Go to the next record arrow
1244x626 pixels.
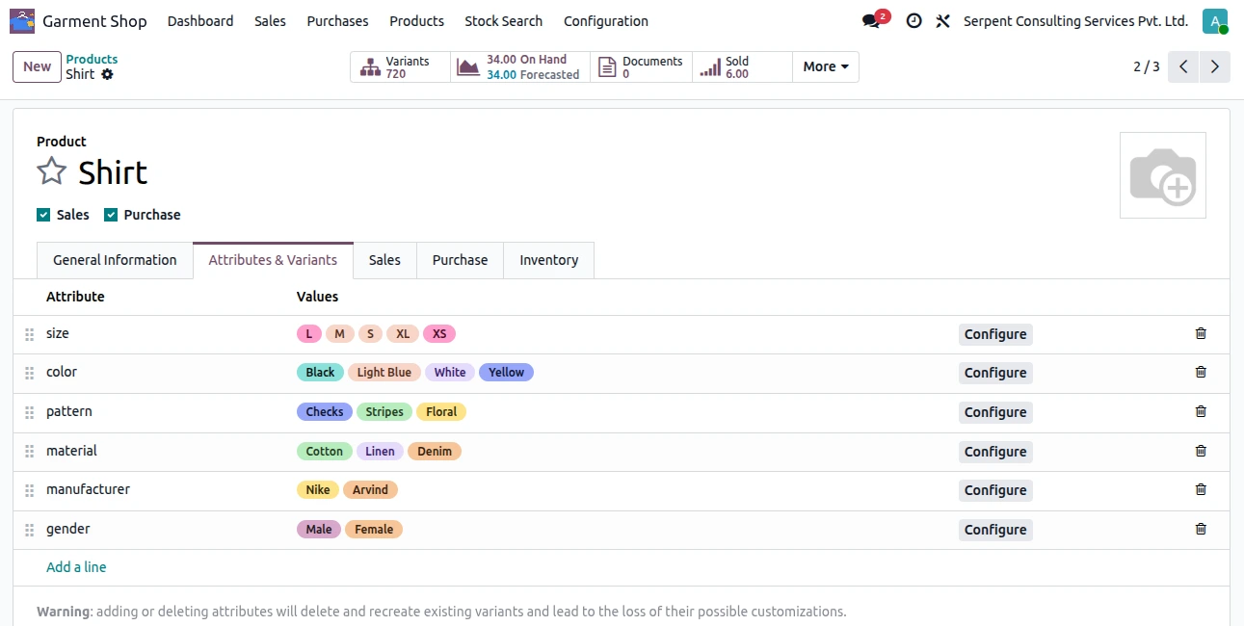pyautogui.click(x=1215, y=66)
